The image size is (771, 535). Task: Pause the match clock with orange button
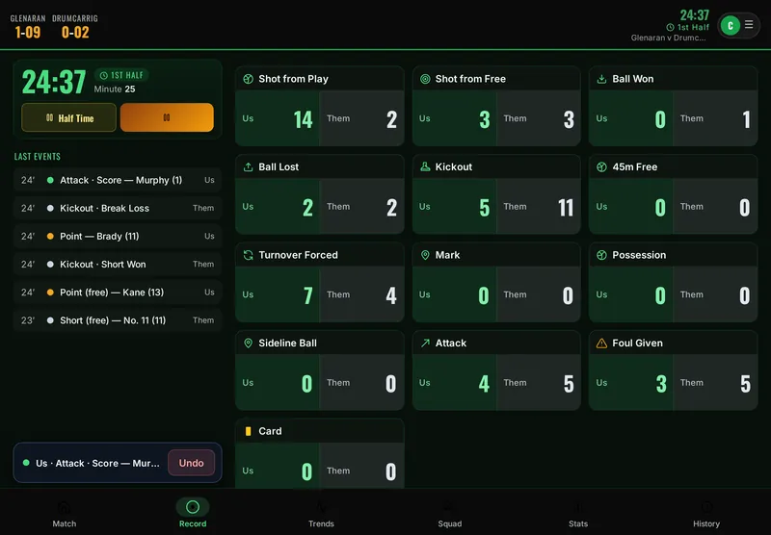click(167, 117)
